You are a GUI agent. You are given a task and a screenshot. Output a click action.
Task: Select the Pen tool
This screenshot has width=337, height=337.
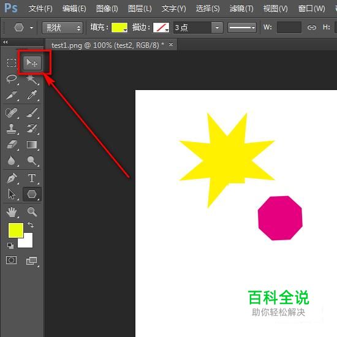click(x=12, y=178)
